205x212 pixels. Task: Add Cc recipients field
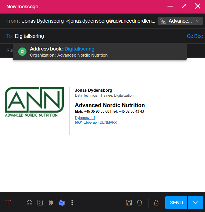click(x=190, y=36)
